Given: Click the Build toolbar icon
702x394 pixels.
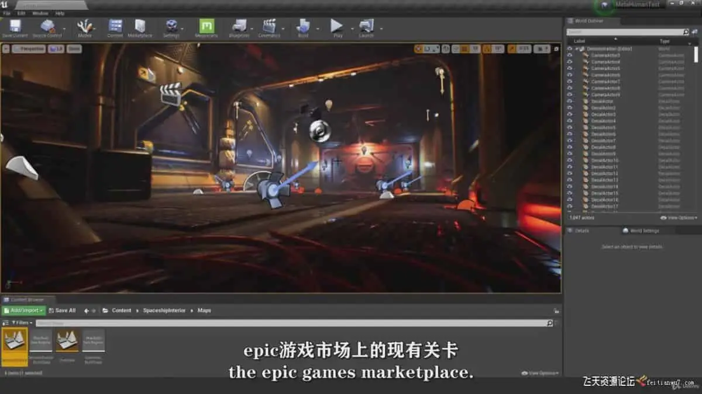Looking at the screenshot, I should click(x=303, y=28).
